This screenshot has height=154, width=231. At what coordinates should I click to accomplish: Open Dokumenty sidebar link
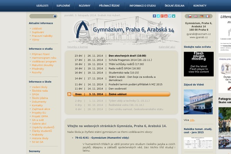coord(39,102)
